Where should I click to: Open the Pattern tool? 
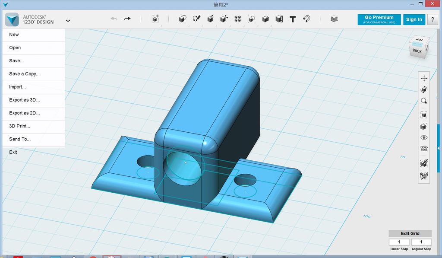click(238, 19)
